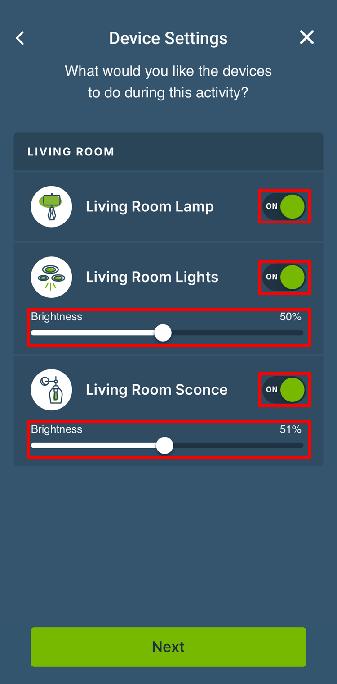
Task: Toggle the Living Room Lights switch off
Action: [x=284, y=277]
